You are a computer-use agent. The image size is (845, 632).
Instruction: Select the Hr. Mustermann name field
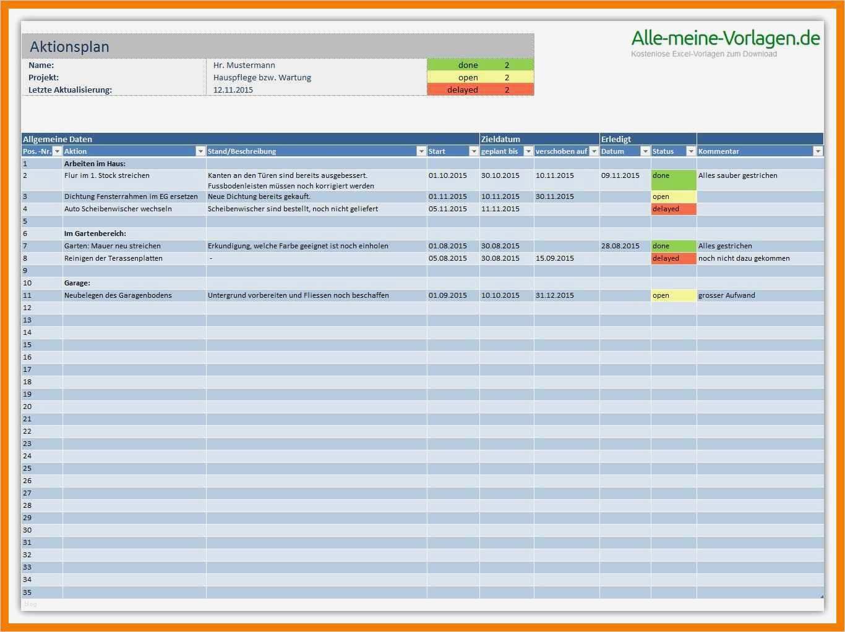316,65
